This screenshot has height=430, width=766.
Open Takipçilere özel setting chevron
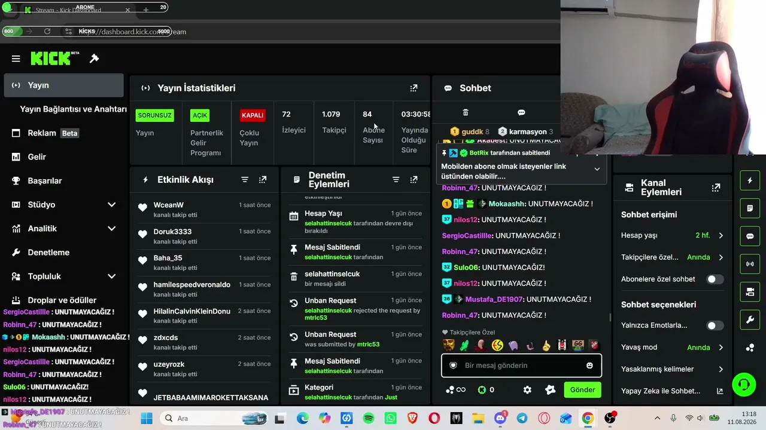click(721, 257)
